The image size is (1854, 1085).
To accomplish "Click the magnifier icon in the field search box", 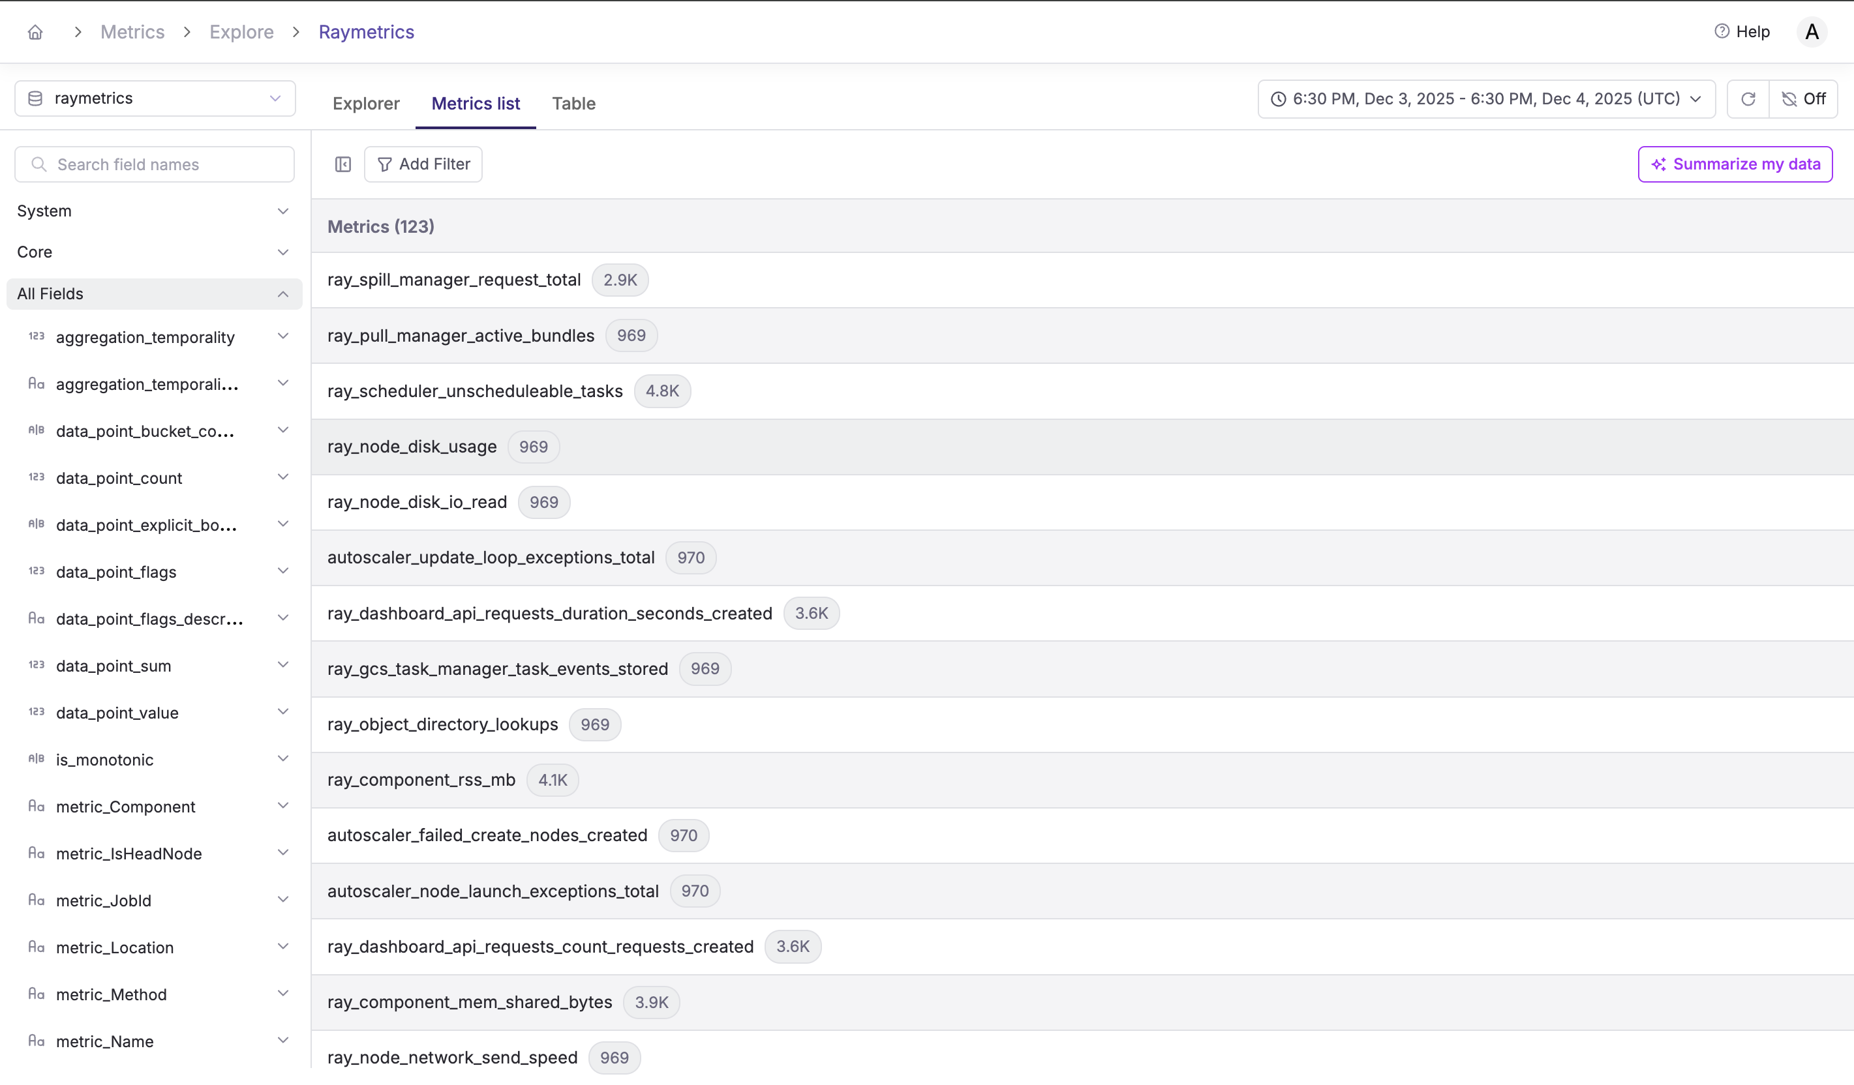I will (40, 164).
